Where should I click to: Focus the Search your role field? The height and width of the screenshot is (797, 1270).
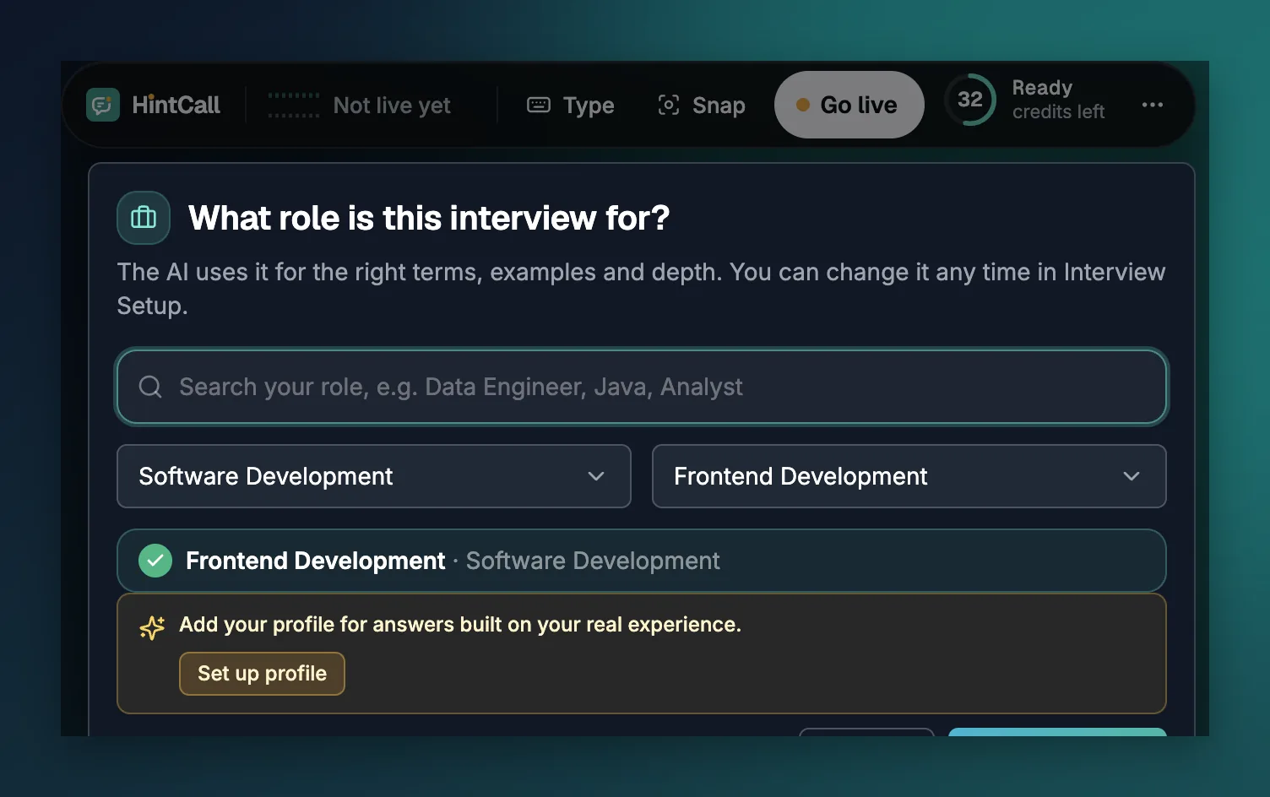coord(642,387)
